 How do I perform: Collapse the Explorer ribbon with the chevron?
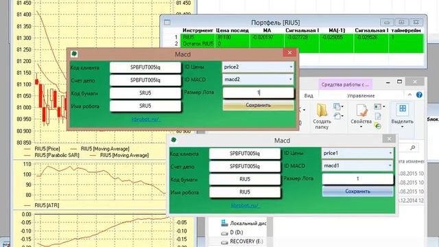[x=410, y=95]
